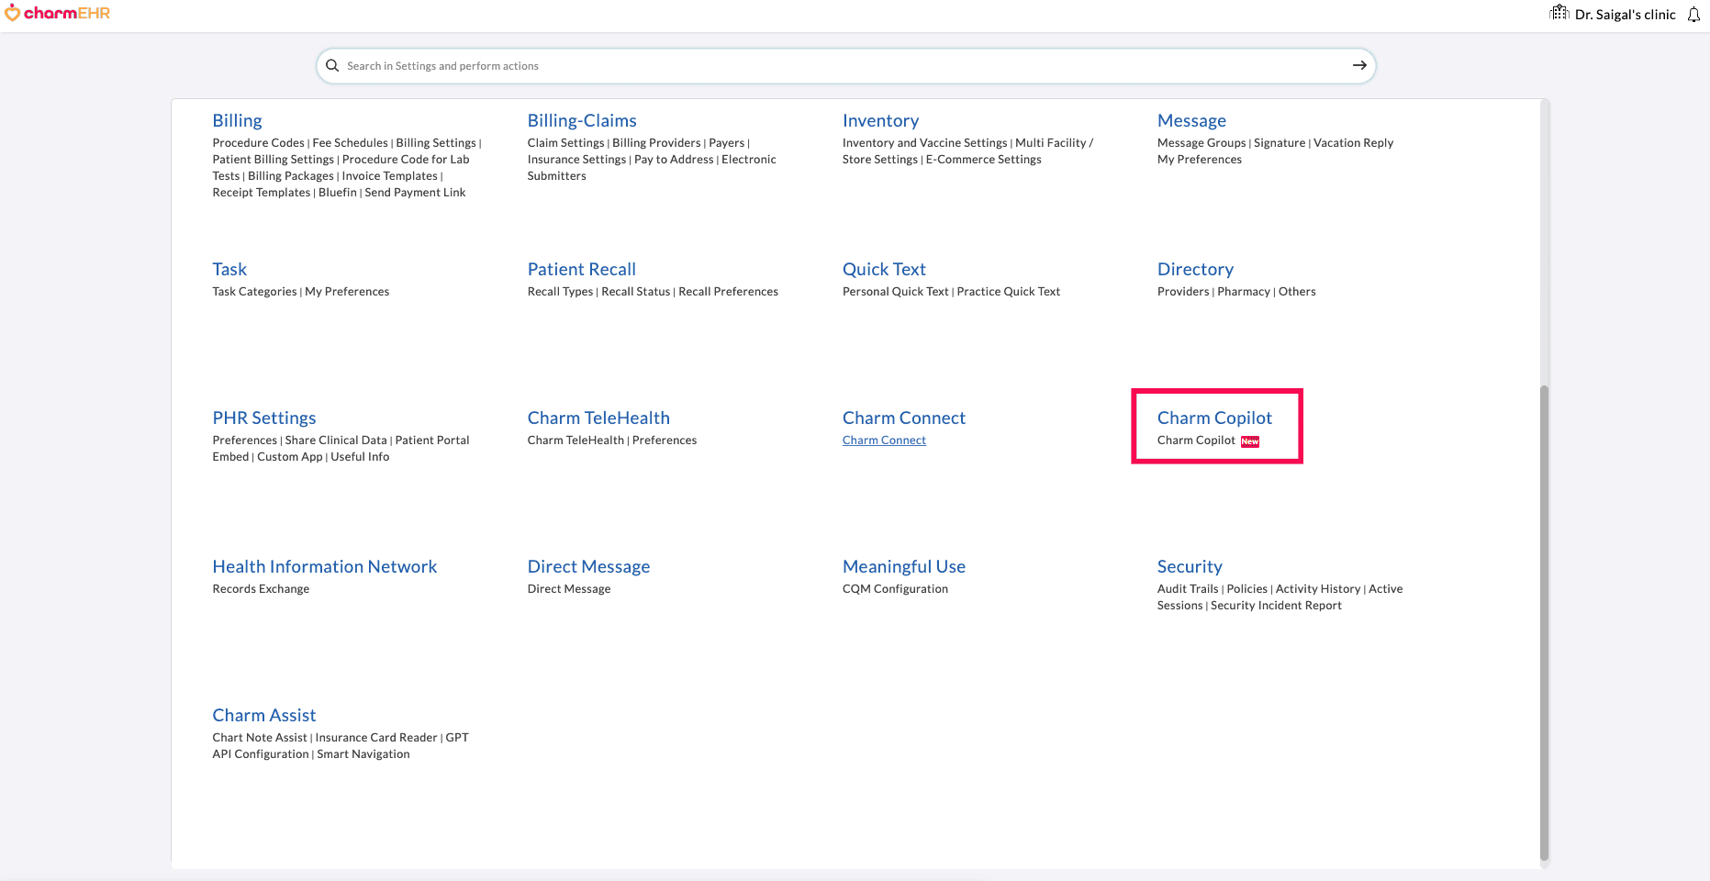Click the CharmEHR logo
This screenshot has height=881, width=1710.
coord(58,13)
